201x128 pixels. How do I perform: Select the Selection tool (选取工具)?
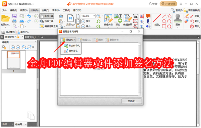click(47, 21)
